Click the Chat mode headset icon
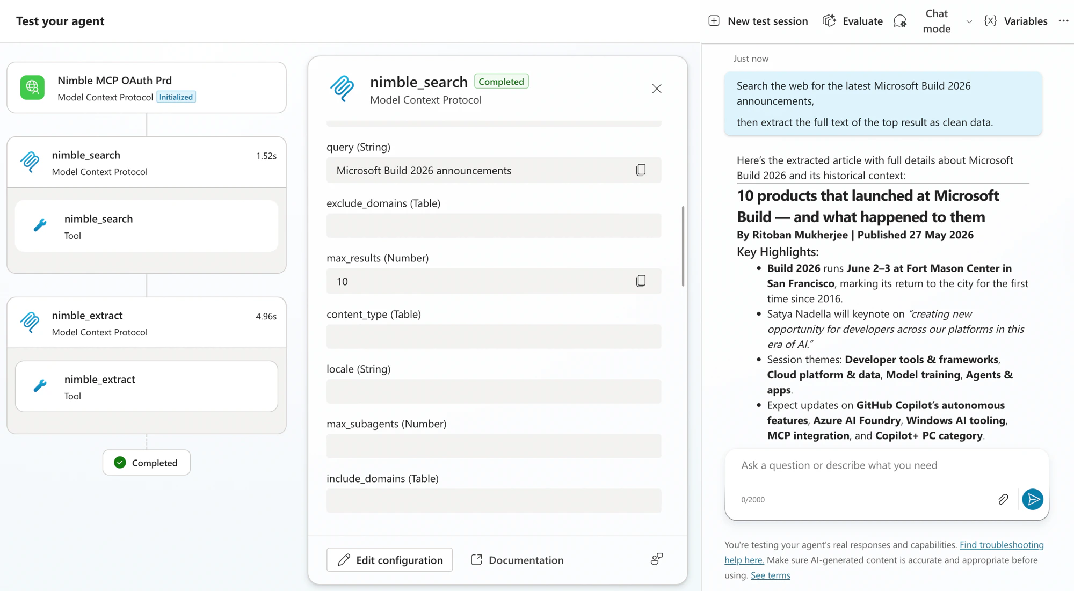The width and height of the screenshot is (1074, 591). pos(901,21)
